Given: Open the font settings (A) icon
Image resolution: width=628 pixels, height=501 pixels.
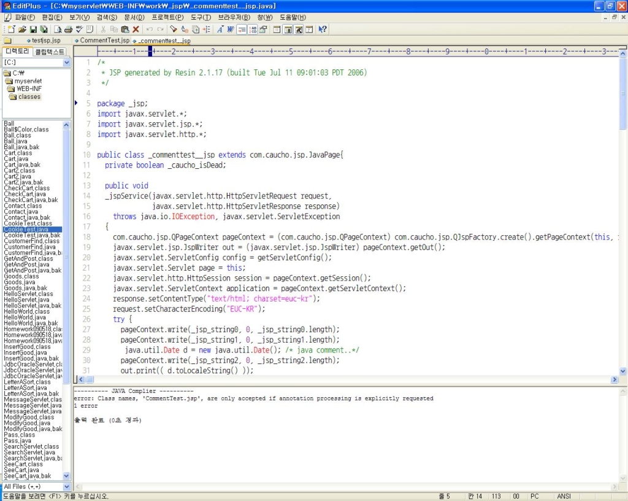Looking at the screenshot, I should (x=220, y=29).
